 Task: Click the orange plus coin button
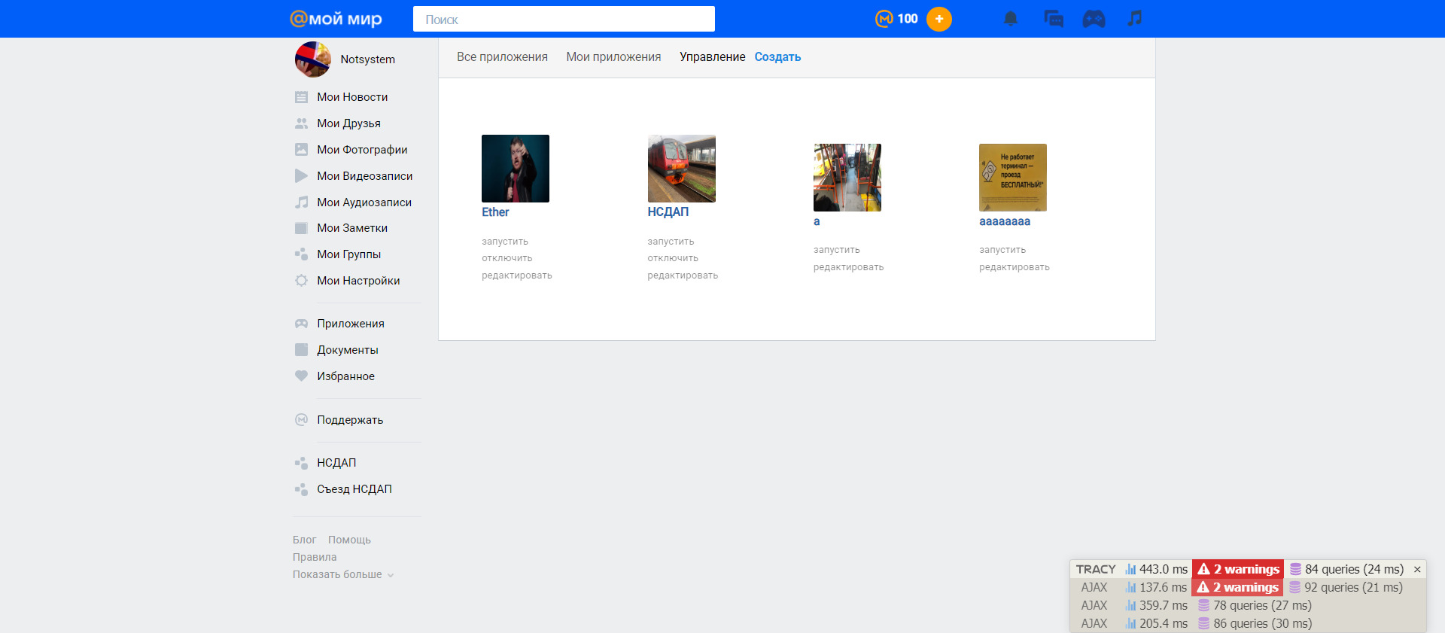coord(938,19)
